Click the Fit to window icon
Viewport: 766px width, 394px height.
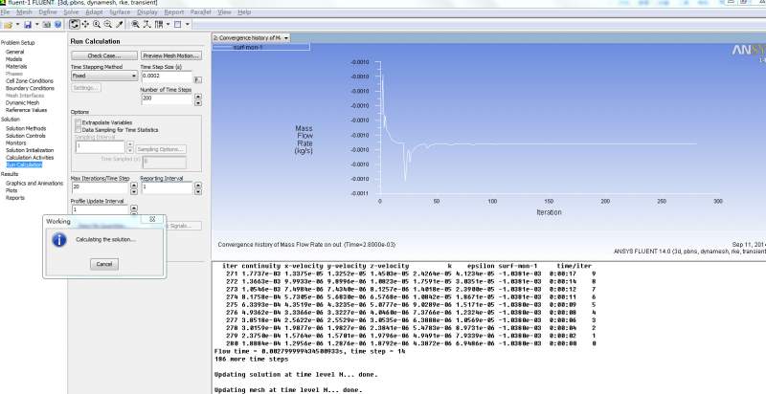coord(133,24)
